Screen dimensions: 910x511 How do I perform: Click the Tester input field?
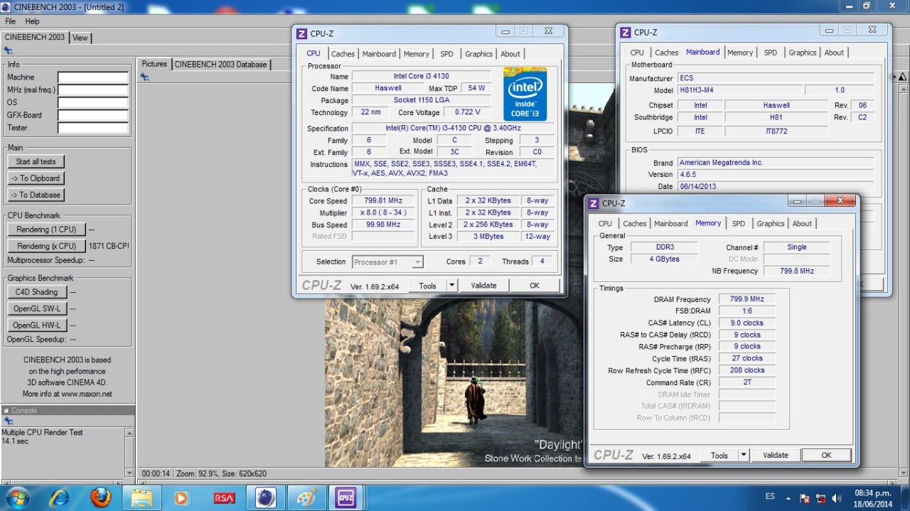click(93, 129)
